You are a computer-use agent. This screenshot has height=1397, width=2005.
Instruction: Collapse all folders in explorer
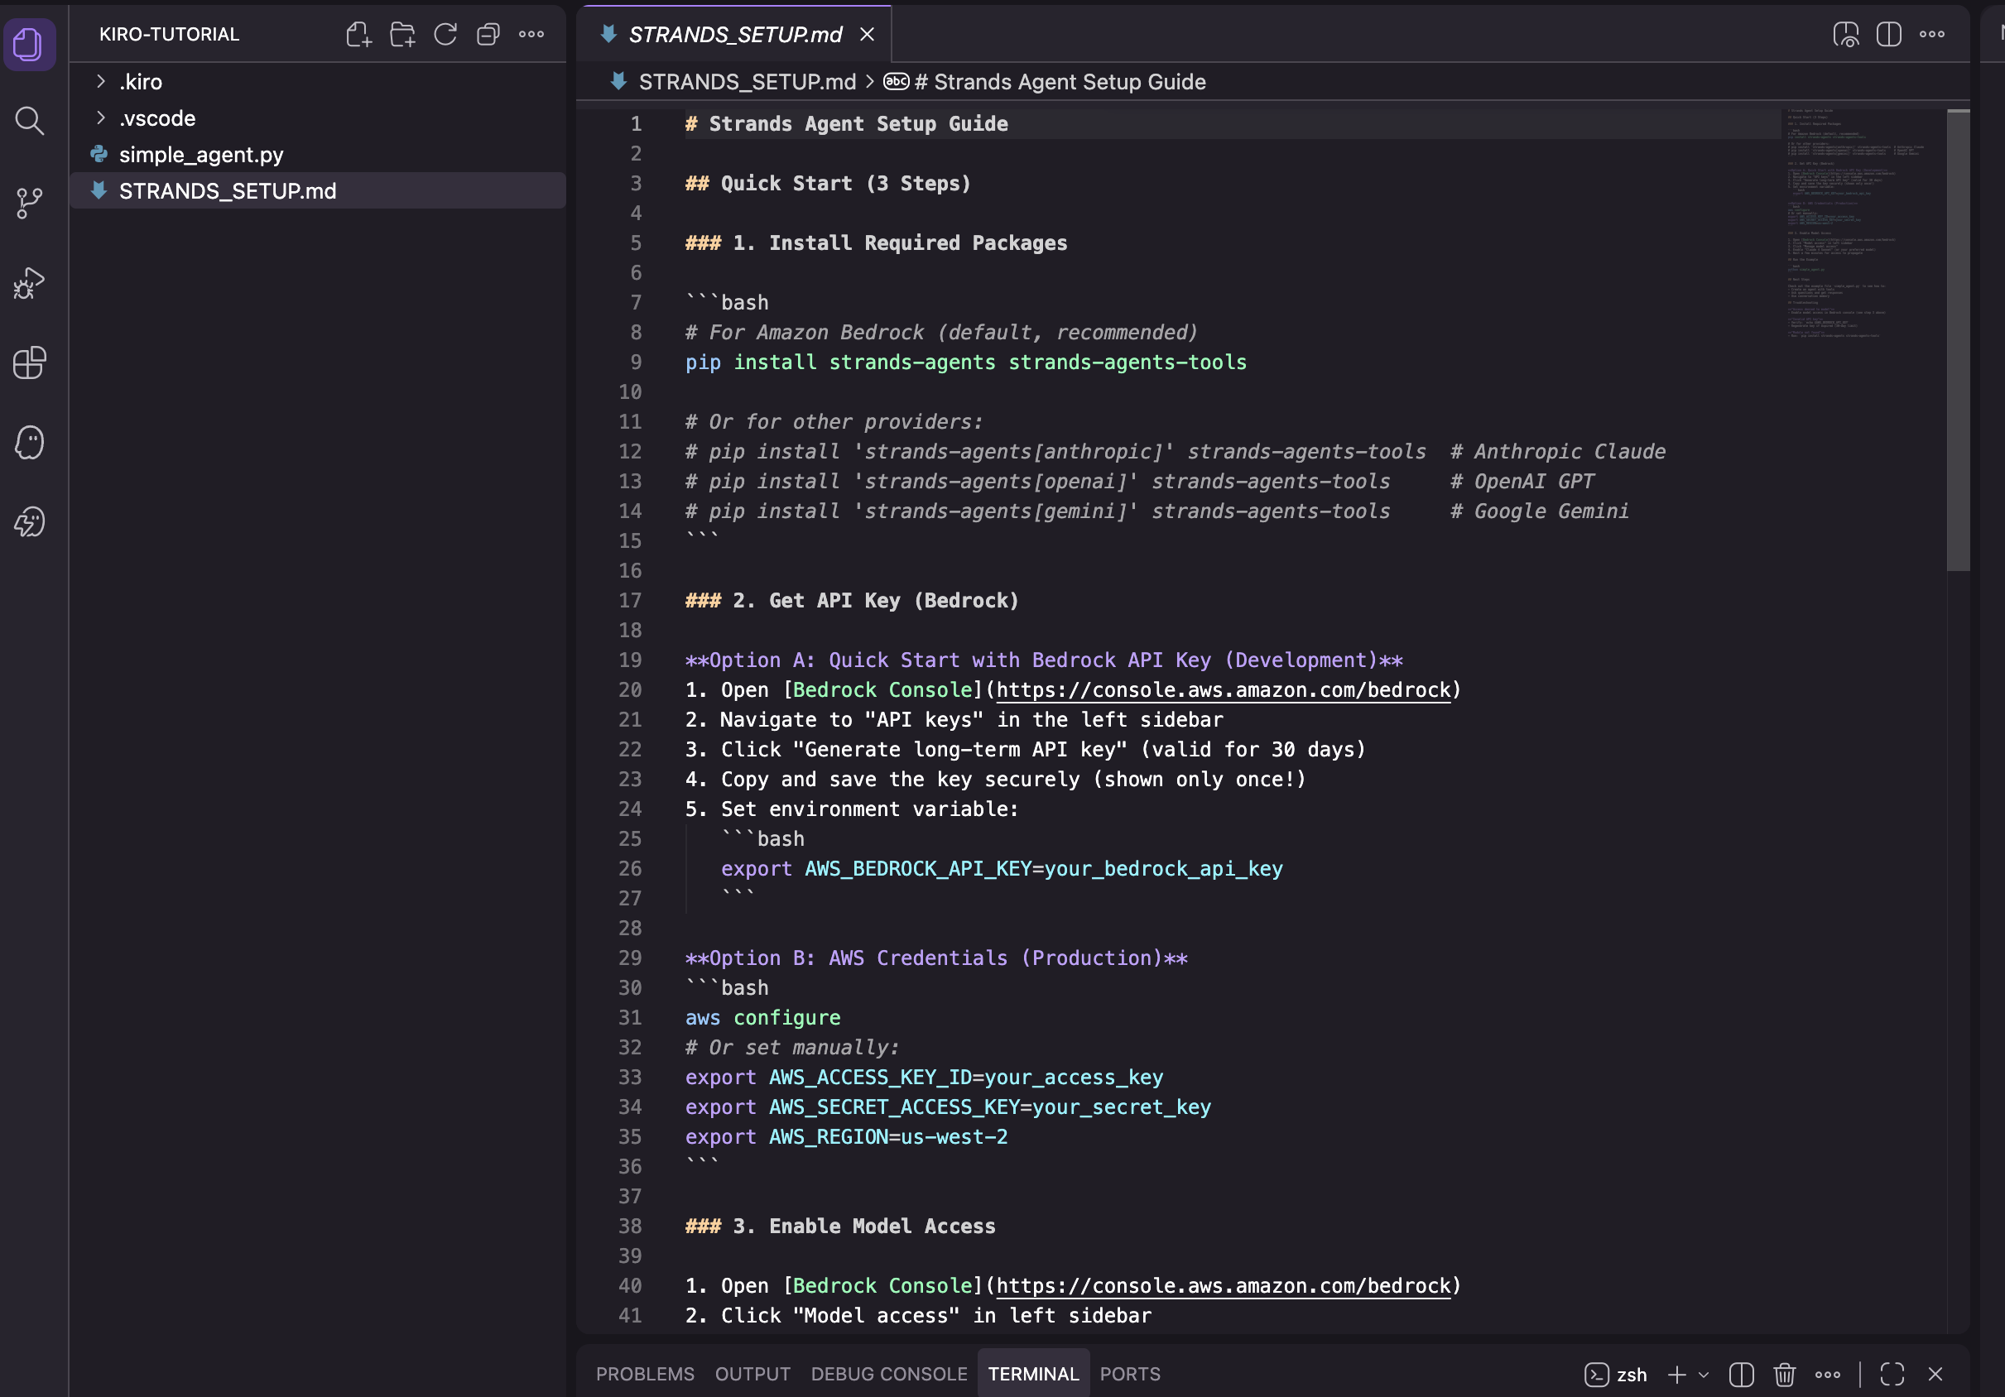click(x=488, y=34)
